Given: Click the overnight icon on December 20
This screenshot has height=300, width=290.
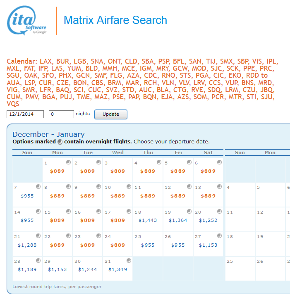Looking at the screenshot, I should click(x=219, y=212).
